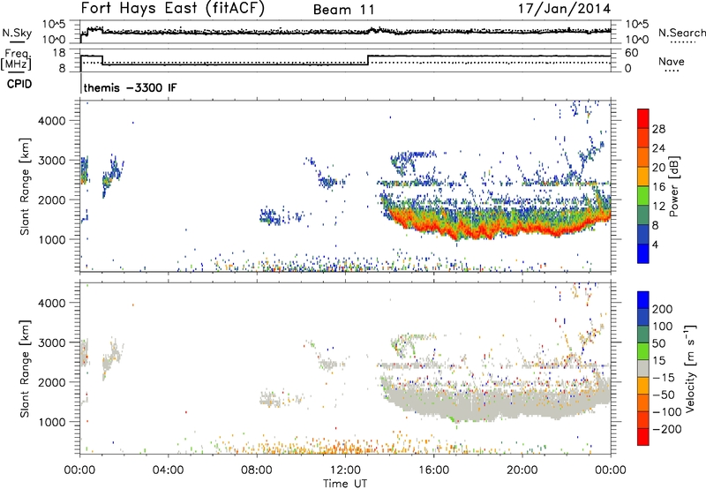Click the '18' frequency axis value
The width and height of the screenshot is (706, 489).
(59, 53)
